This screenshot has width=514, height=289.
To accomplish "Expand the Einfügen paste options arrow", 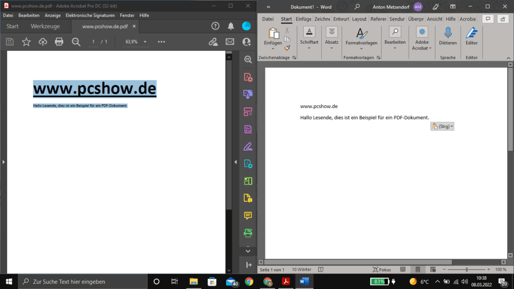I will [x=273, y=48].
